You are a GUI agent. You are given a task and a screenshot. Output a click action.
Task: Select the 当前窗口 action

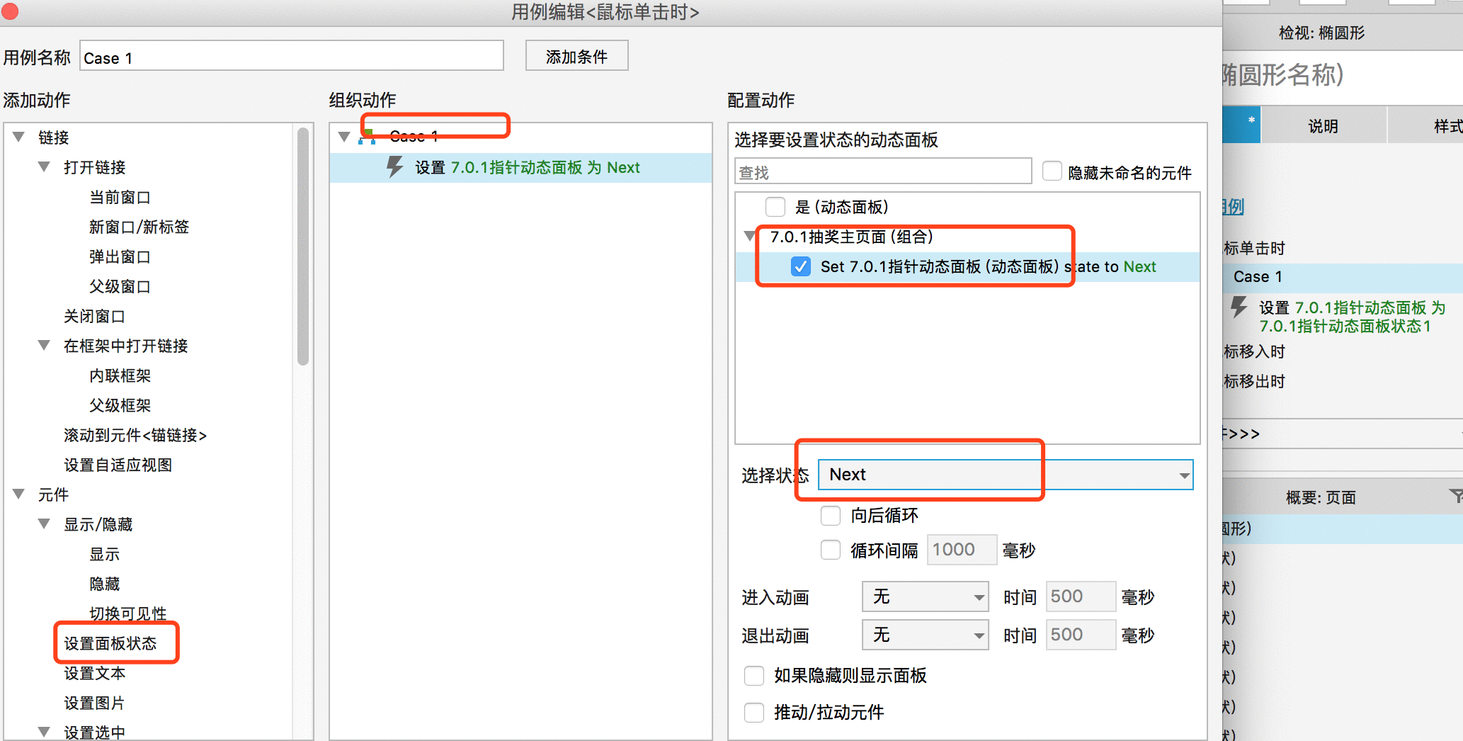click(x=120, y=197)
